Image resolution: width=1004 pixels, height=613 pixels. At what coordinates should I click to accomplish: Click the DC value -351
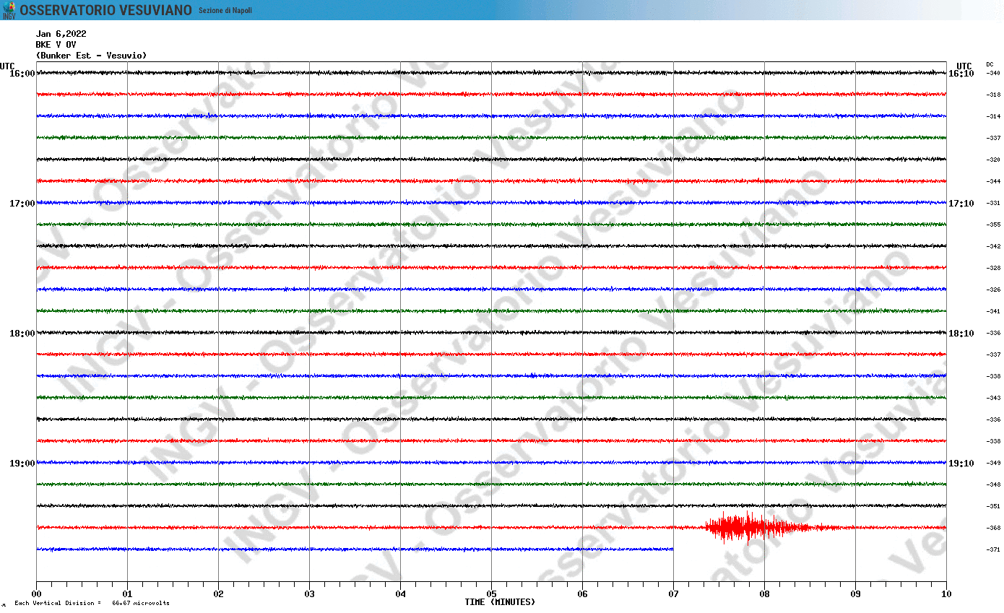pyautogui.click(x=994, y=506)
